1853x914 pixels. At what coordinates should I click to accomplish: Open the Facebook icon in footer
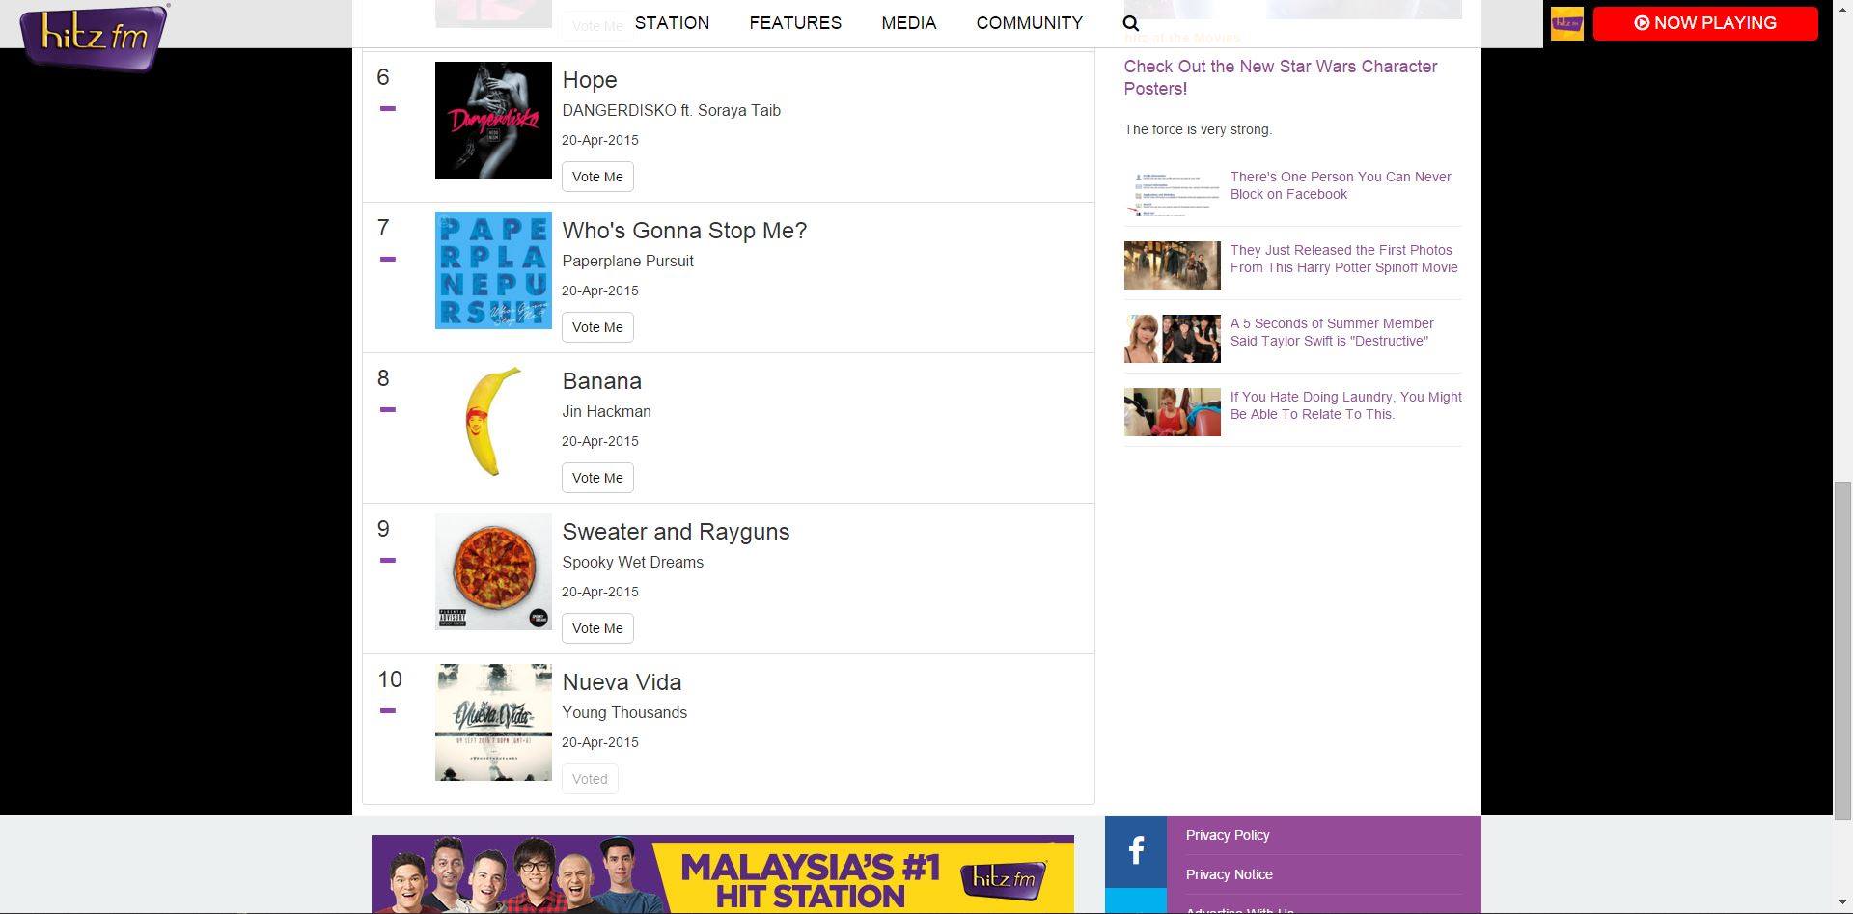[x=1136, y=850]
